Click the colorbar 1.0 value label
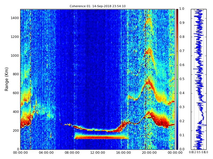This screenshot has height=159, width=213. point(182,9)
